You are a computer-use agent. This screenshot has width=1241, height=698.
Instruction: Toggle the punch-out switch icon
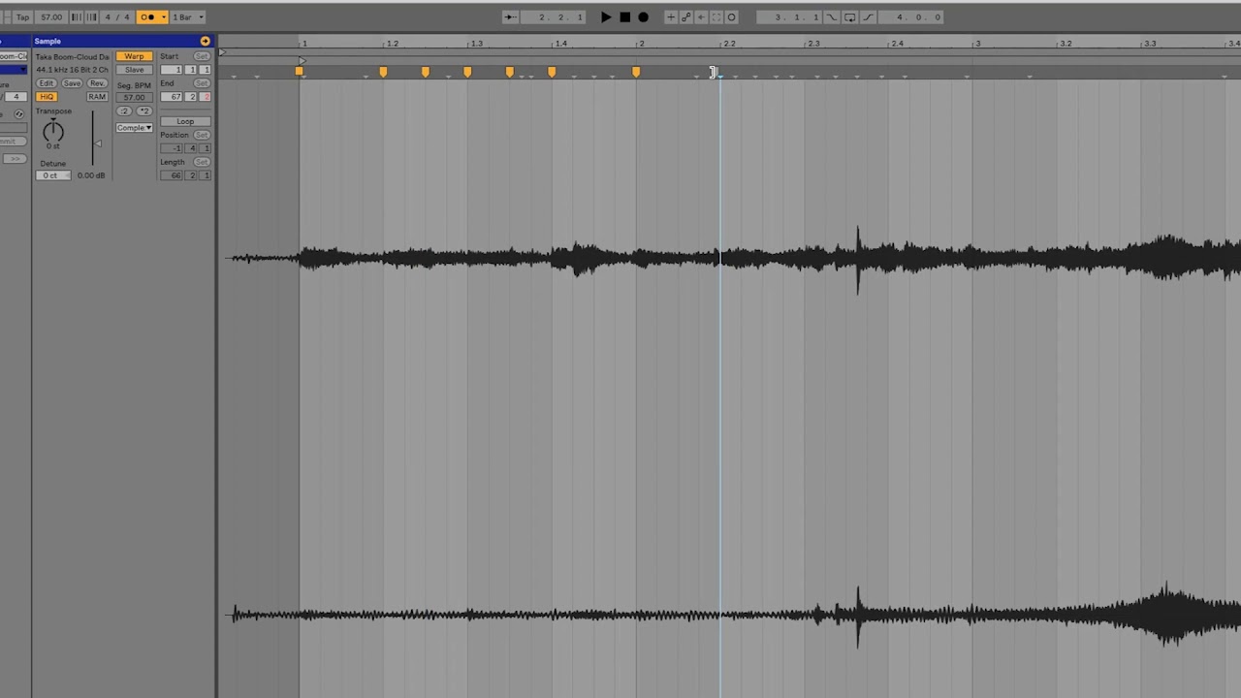click(x=868, y=16)
